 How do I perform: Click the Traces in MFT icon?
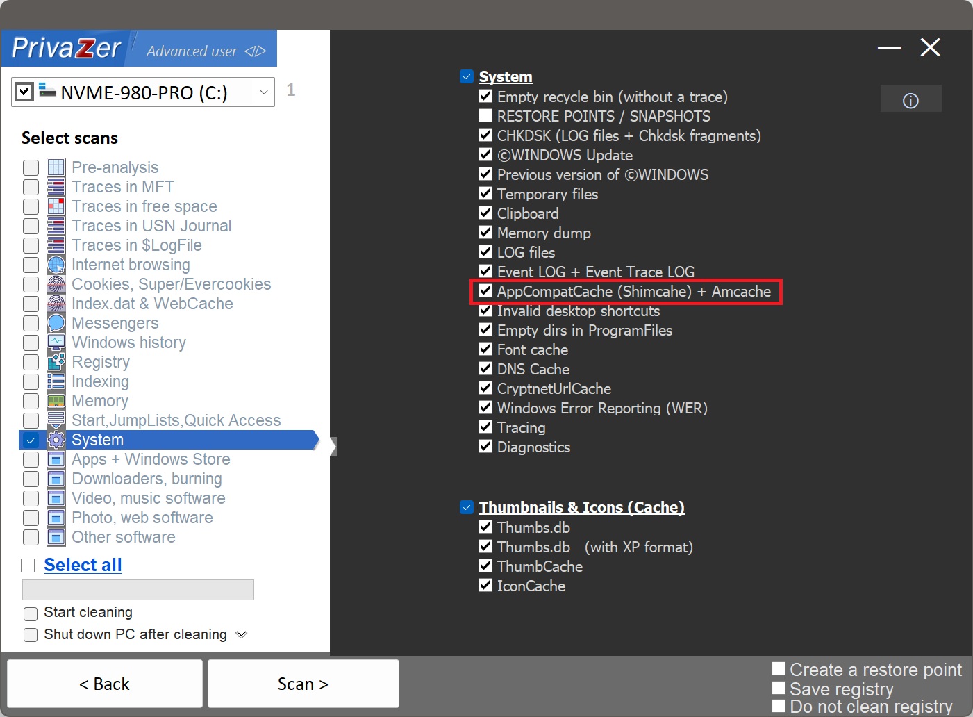pyautogui.click(x=56, y=187)
